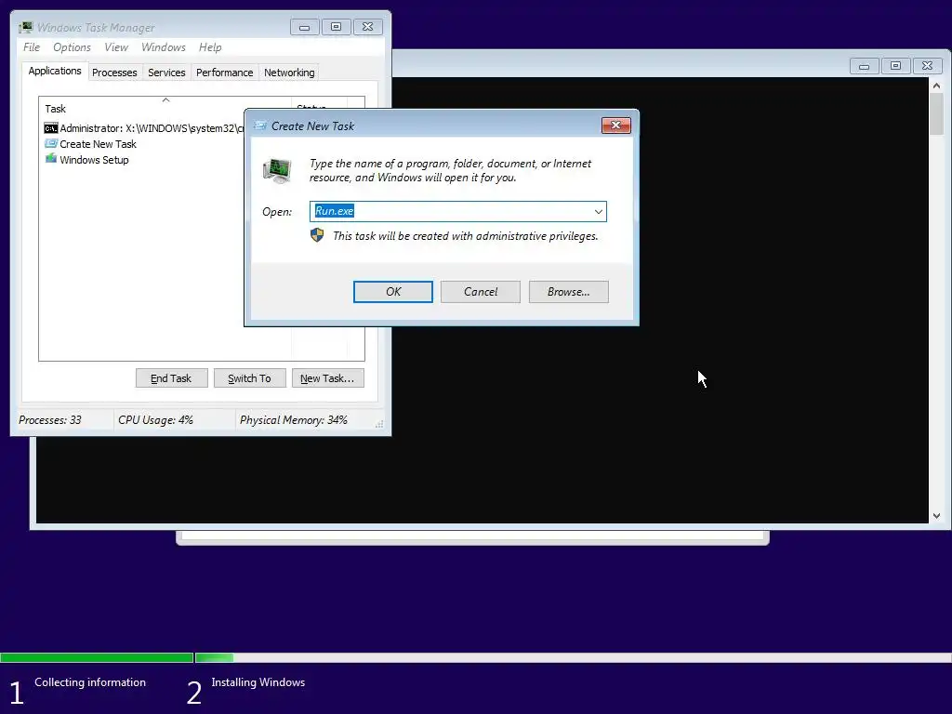Screen dimensions: 952x714
Task: Click the Windows Setup list icon
Action: click(51, 159)
